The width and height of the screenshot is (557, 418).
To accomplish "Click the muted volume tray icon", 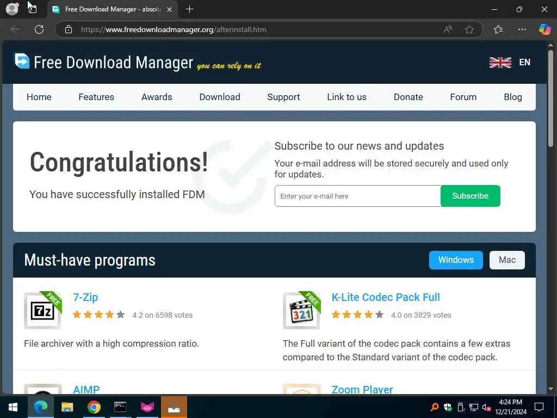I will tap(487, 407).
